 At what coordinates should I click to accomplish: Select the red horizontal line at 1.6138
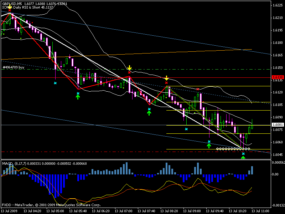[x=136, y=77]
